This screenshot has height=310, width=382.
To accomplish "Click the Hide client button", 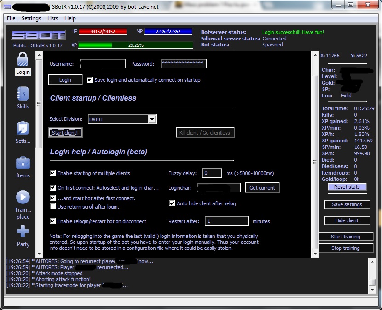I will [x=347, y=220].
